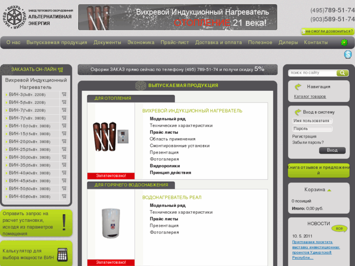Image resolution: width=355 pixels, height=266 pixels.
Task: Open the news link about Удмуртской Республики exhibition
Action: (315, 250)
